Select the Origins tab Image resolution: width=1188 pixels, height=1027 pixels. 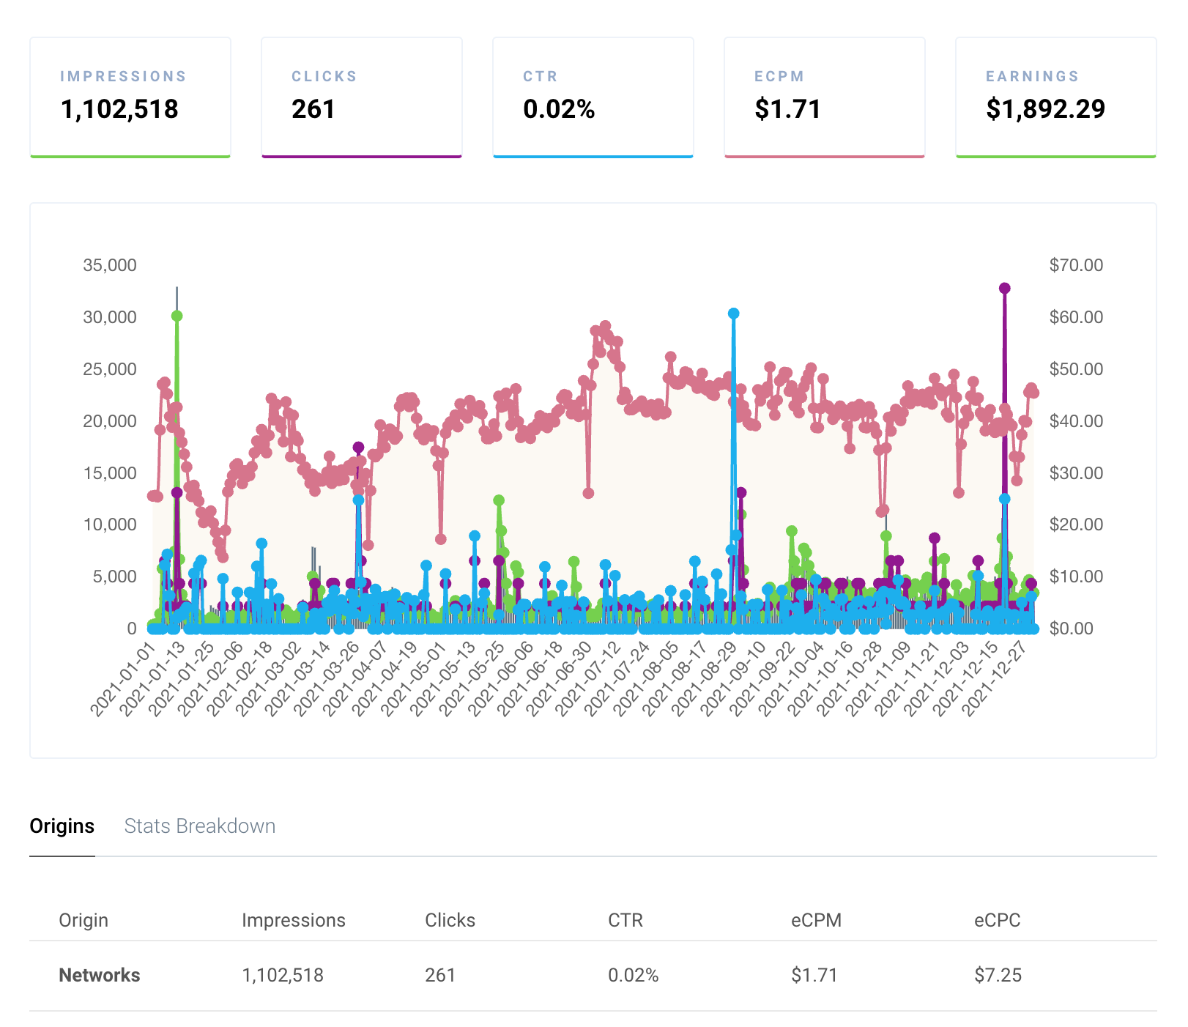pos(62,826)
